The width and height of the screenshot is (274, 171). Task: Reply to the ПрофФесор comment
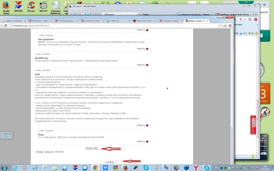[x=141, y=65]
